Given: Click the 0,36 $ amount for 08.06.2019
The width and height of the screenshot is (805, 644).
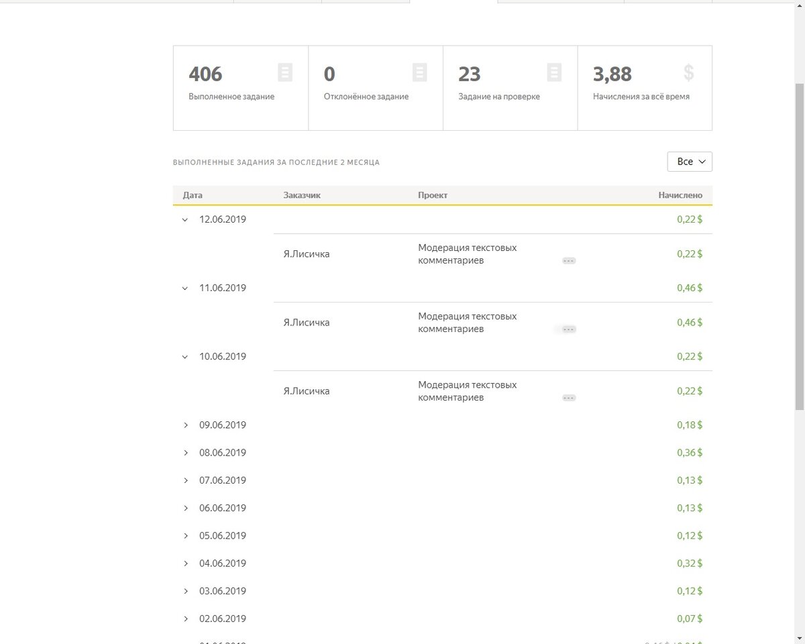Looking at the screenshot, I should coord(690,453).
